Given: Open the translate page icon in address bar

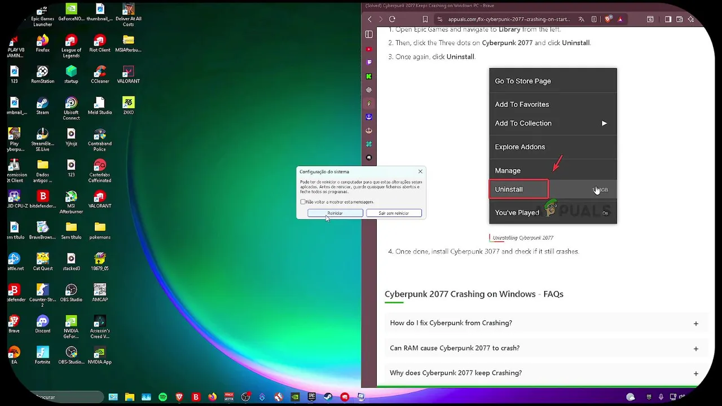Looking at the screenshot, I should [581, 19].
